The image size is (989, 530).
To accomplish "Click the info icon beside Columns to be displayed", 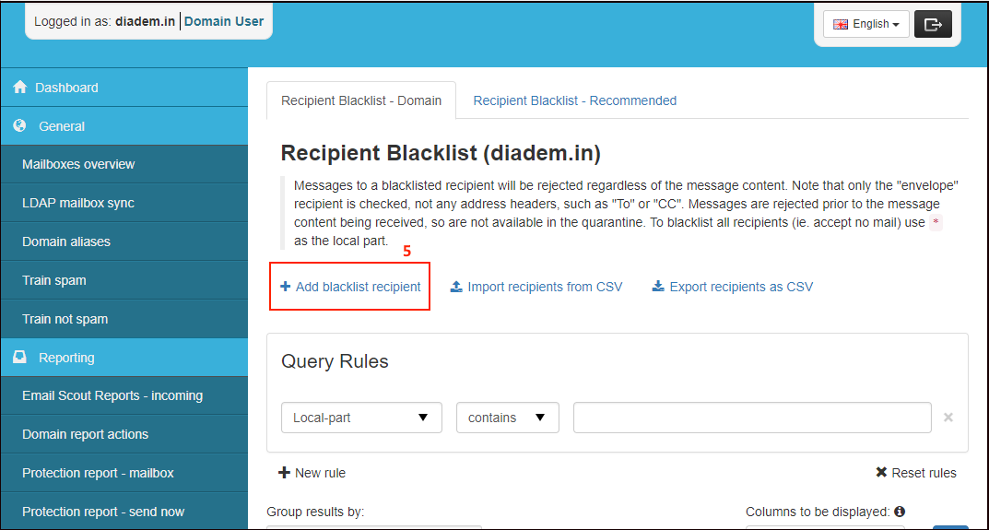I will tap(899, 512).
